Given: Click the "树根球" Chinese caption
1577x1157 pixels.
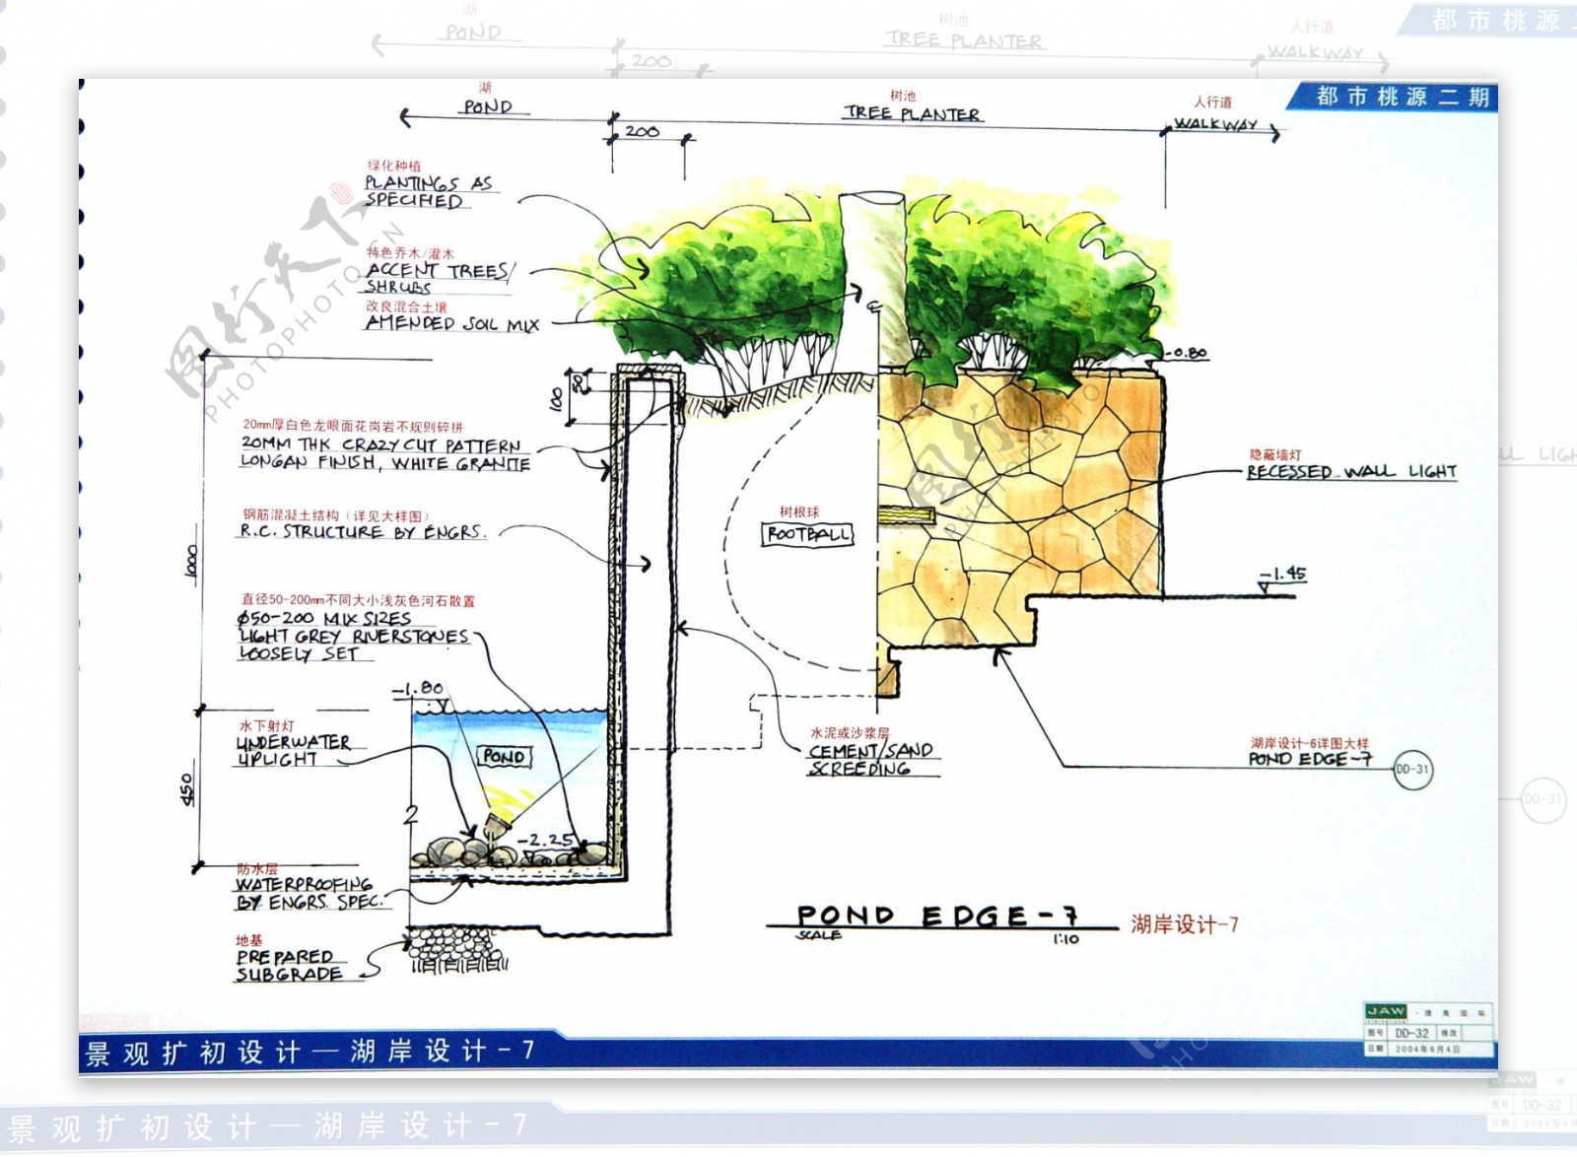Looking at the screenshot, I should pos(799,511).
